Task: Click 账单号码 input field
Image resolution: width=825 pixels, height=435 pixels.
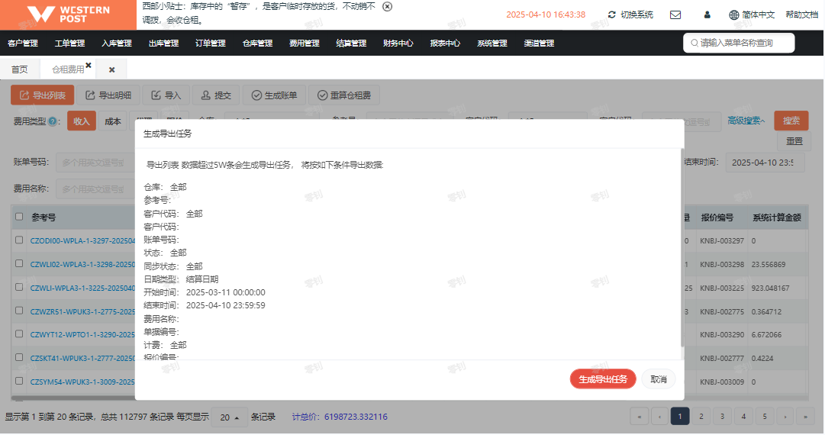Action: tap(95, 163)
